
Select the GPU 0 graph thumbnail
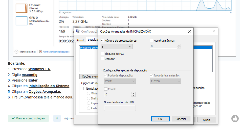21,21
